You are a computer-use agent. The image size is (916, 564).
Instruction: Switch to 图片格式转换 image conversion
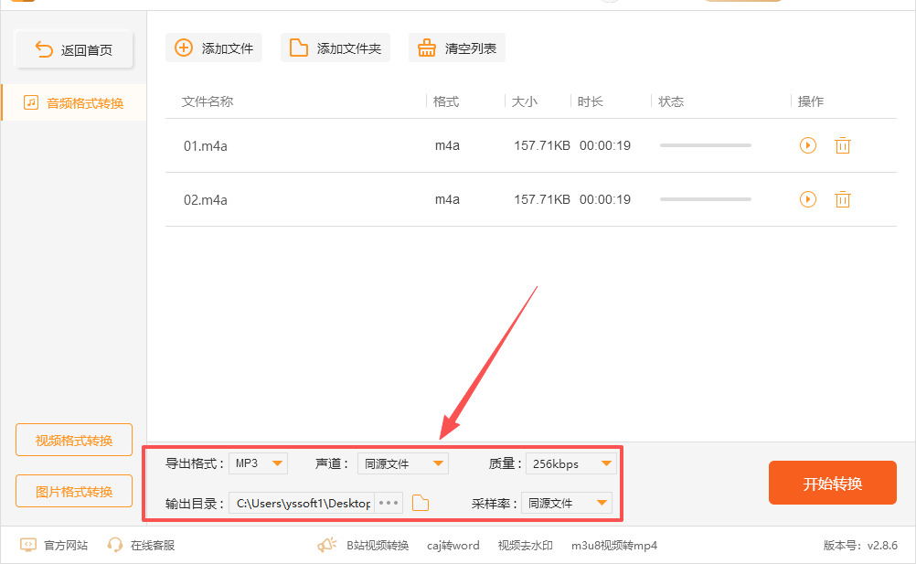[x=74, y=492]
